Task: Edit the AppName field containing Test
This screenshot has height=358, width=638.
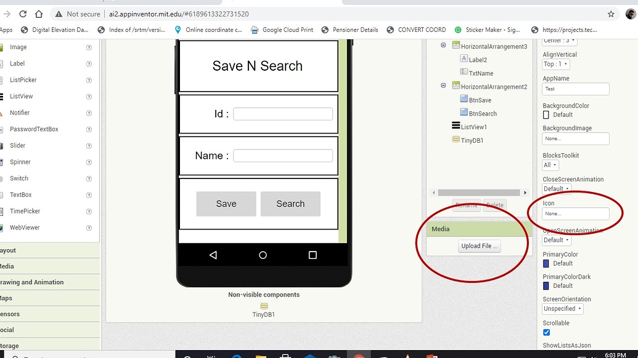Action: click(575, 89)
